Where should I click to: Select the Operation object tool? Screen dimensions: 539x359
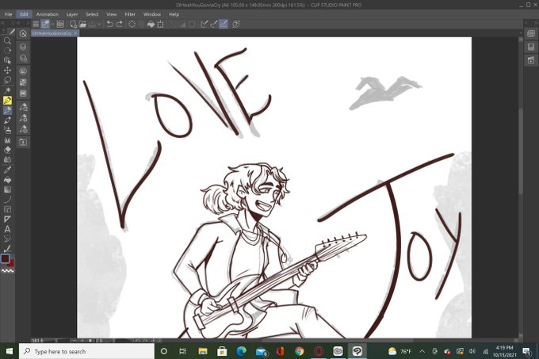7,60
